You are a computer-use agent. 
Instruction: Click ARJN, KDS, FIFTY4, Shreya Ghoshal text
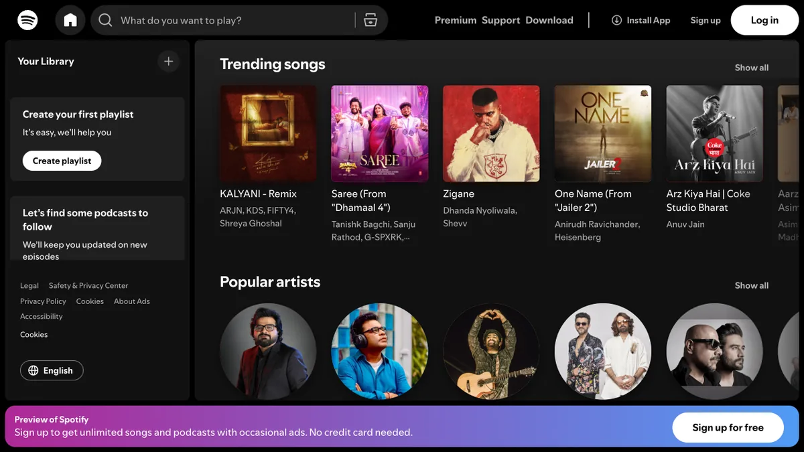(x=258, y=217)
